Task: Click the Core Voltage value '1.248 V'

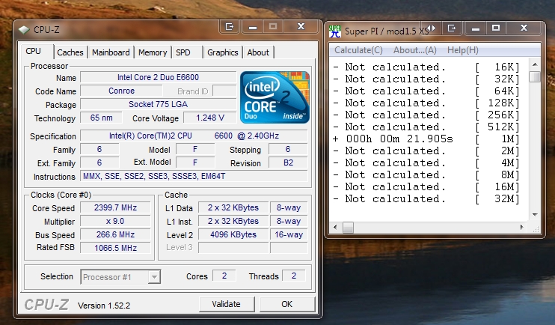Action: point(210,118)
